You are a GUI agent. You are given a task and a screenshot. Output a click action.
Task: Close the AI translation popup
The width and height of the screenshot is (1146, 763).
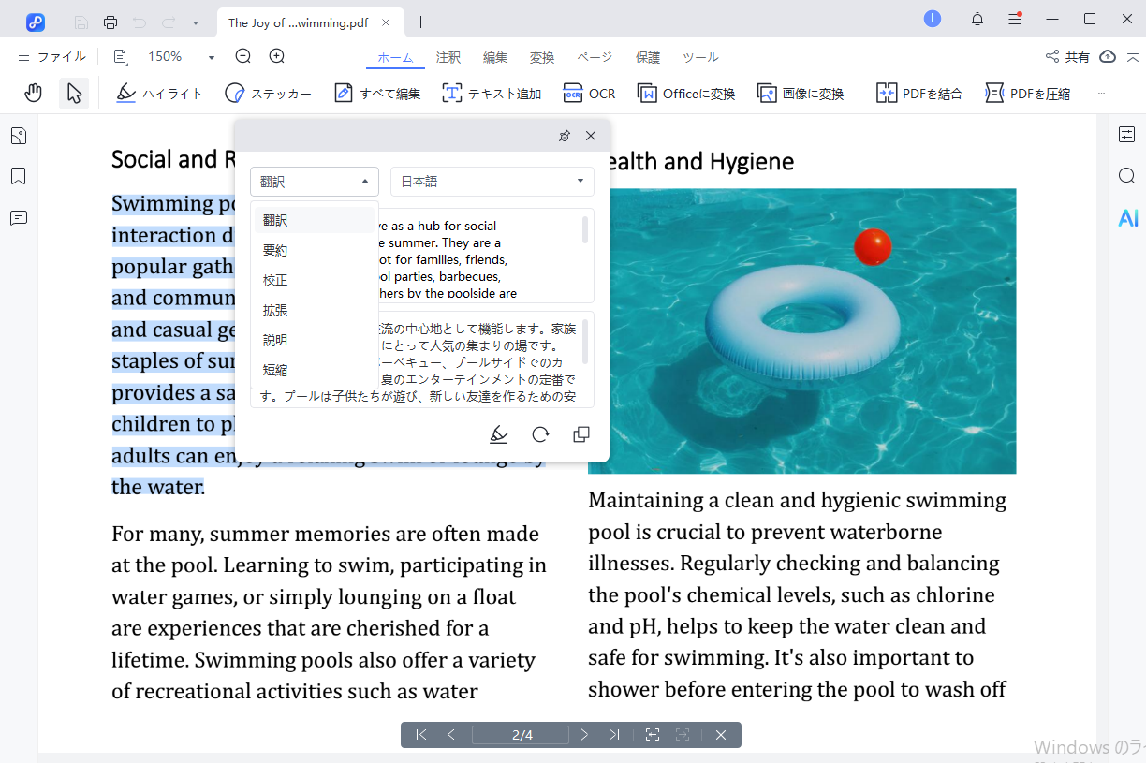[x=591, y=136]
